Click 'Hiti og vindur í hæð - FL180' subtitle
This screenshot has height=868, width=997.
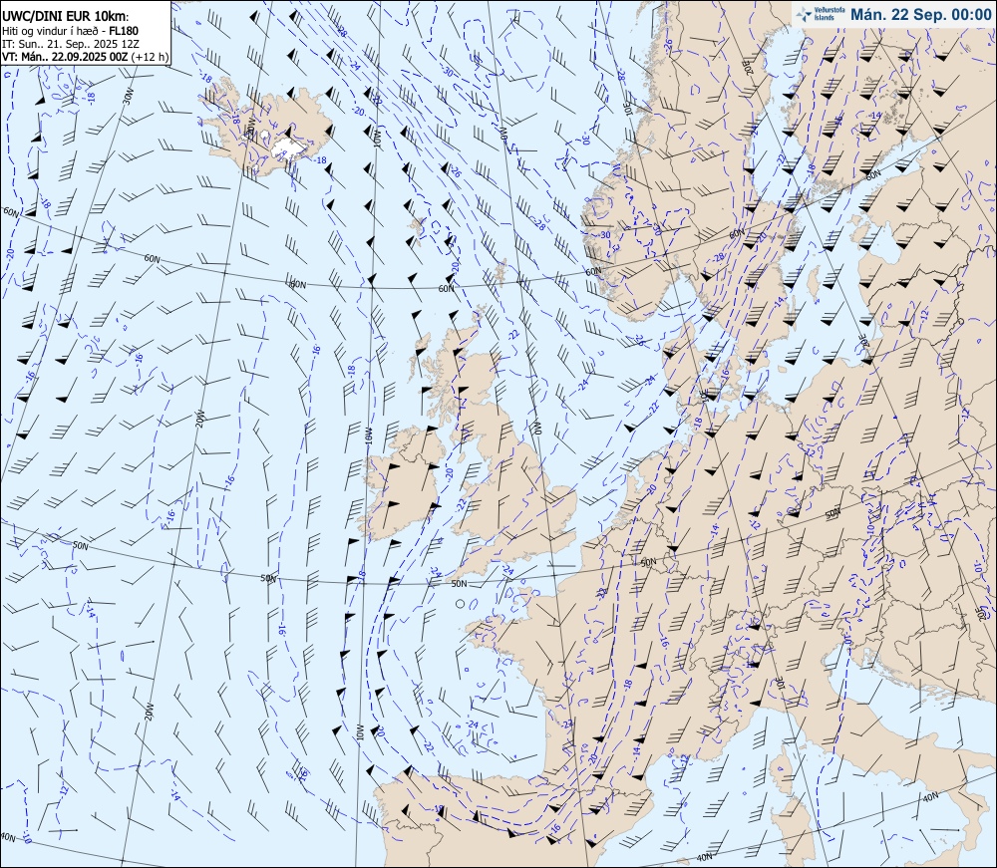click(70, 31)
